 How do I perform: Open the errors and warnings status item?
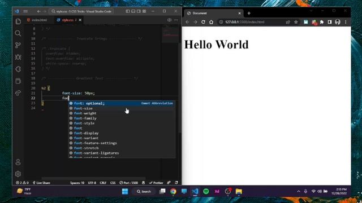(22, 183)
